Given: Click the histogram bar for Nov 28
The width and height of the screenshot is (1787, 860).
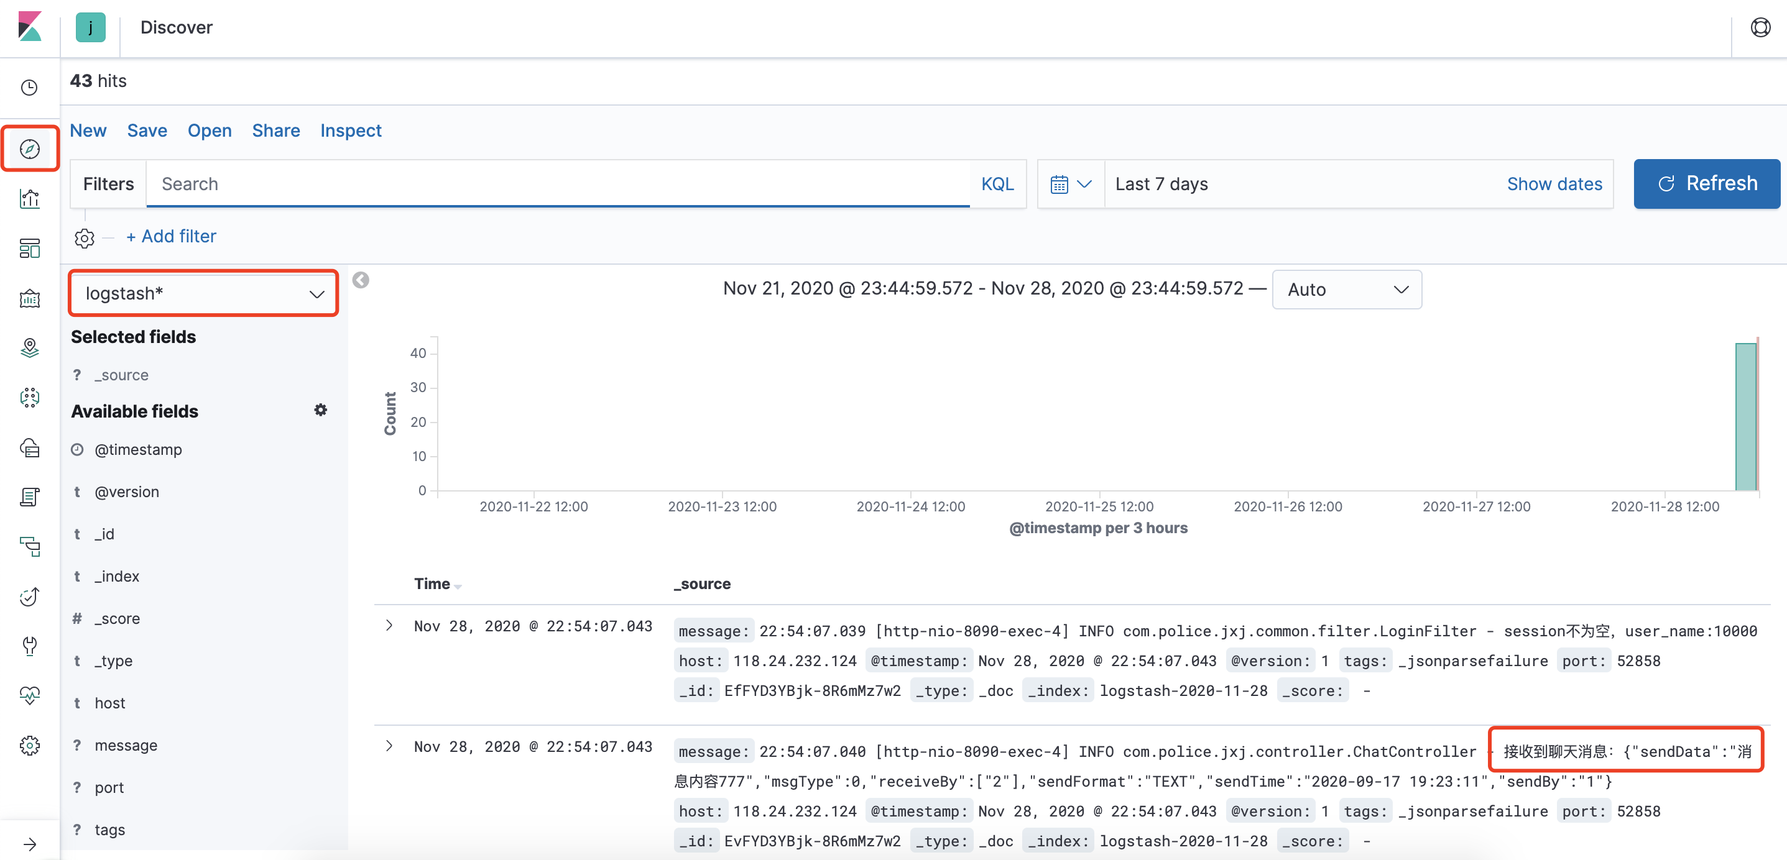Looking at the screenshot, I should pyautogui.click(x=1745, y=416).
